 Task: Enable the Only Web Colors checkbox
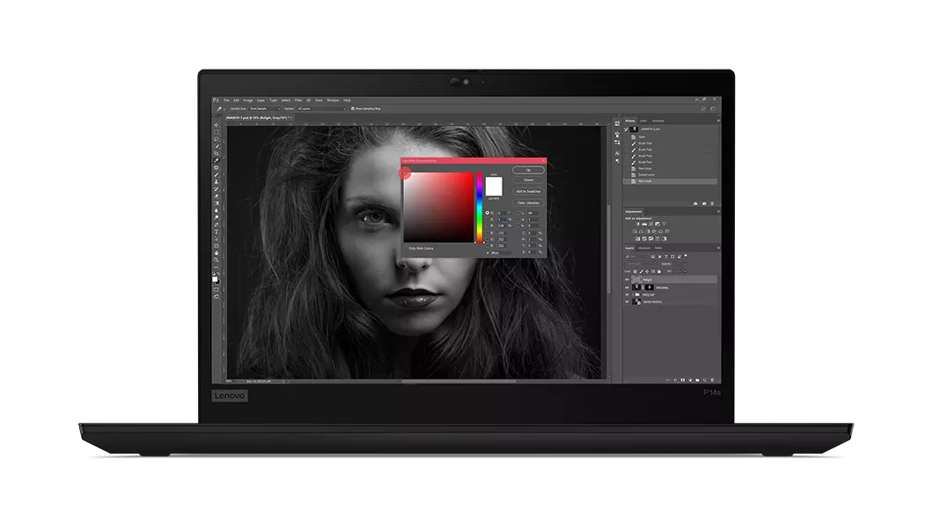tap(406, 248)
